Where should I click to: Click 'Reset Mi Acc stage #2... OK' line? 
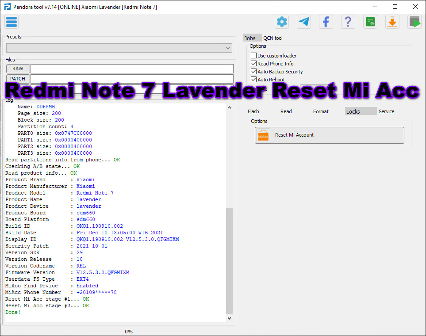point(47,305)
